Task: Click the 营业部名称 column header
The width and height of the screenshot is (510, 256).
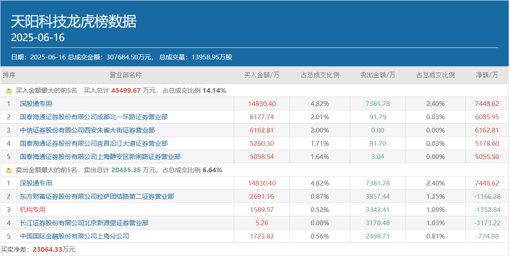Action: point(125,75)
